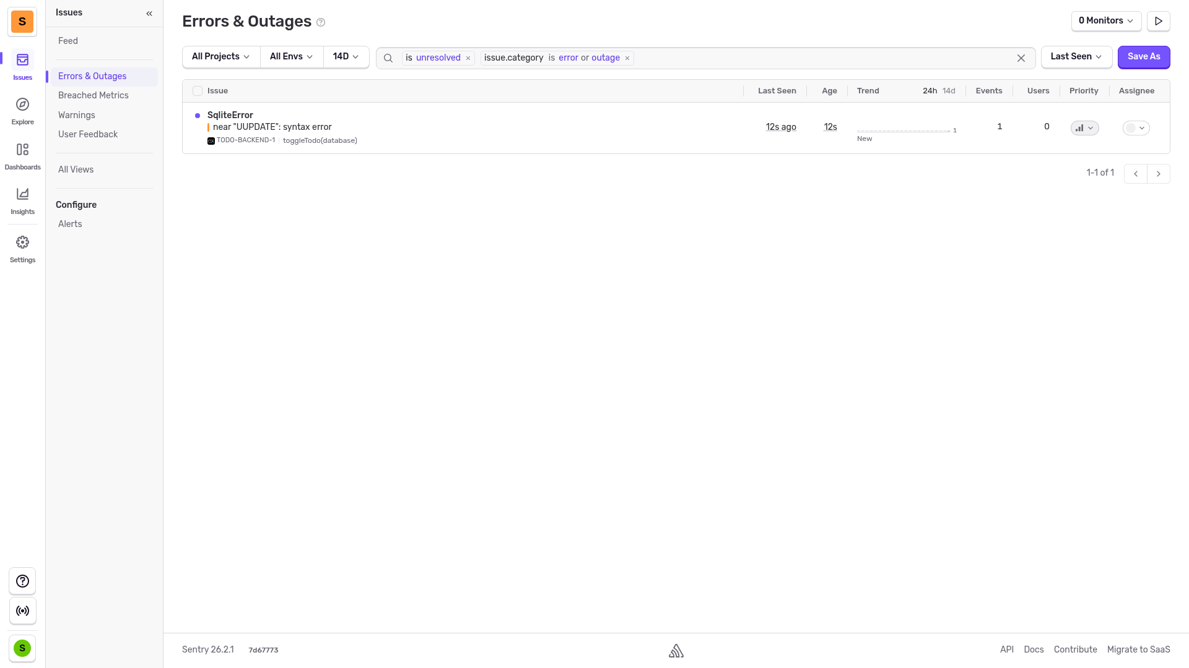Collapse the Issues sidebar panel
This screenshot has width=1189, height=668.
point(149,13)
